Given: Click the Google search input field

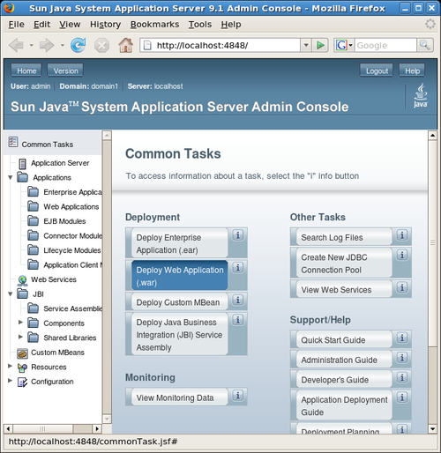Looking at the screenshot, I should (385, 45).
